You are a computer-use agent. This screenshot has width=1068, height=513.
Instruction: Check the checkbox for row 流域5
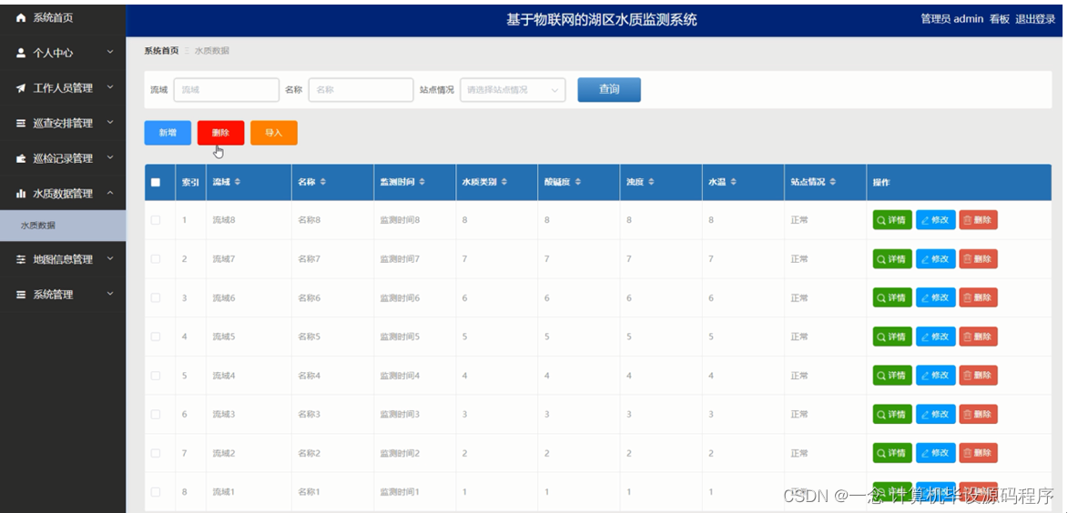click(156, 337)
